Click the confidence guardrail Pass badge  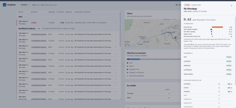pos(229,70)
